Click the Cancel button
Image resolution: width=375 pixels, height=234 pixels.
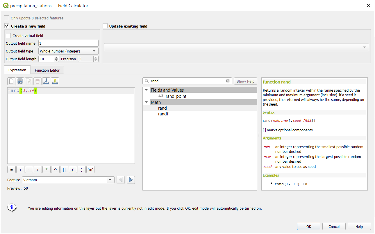click(x=334, y=226)
